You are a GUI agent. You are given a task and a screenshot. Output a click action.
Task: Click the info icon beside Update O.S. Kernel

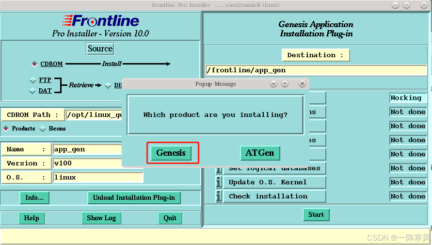pos(219,182)
